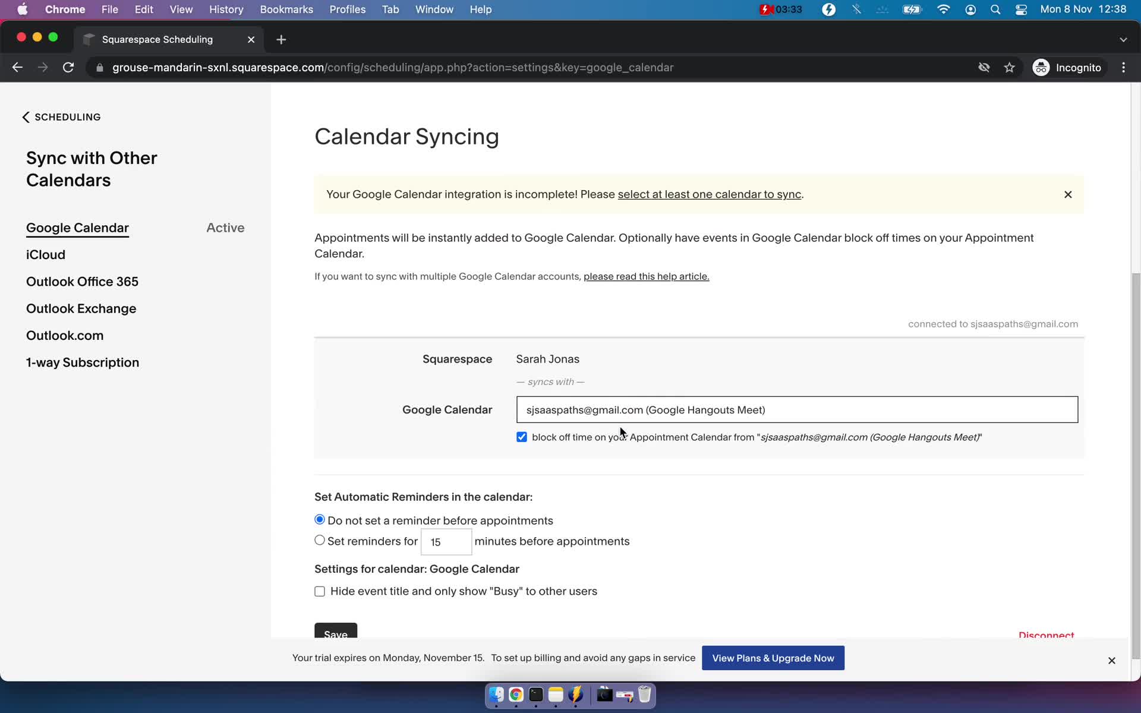Click the battery status icon
Image resolution: width=1141 pixels, height=713 pixels.
pyautogui.click(x=912, y=10)
